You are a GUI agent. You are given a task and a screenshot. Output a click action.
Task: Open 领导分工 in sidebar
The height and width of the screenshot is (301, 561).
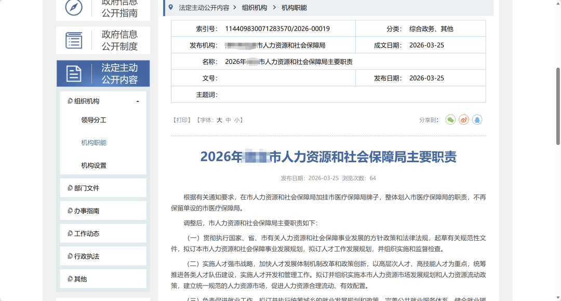pyautogui.click(x=94, y=120)
